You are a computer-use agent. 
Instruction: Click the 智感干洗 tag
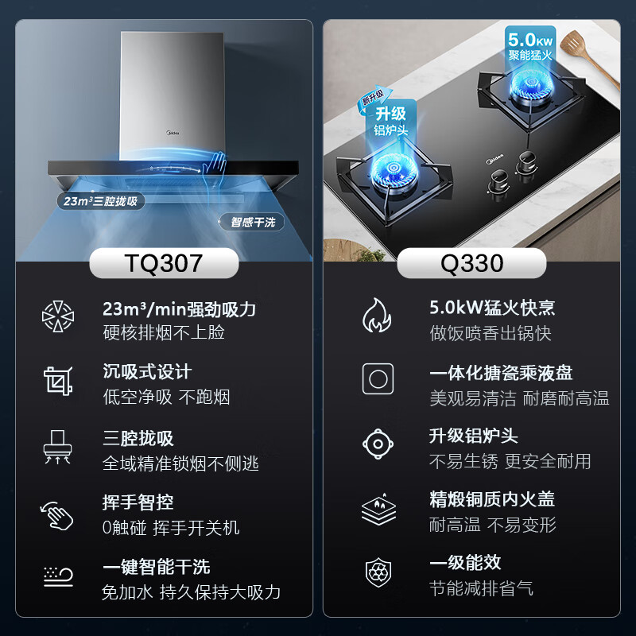251,222
